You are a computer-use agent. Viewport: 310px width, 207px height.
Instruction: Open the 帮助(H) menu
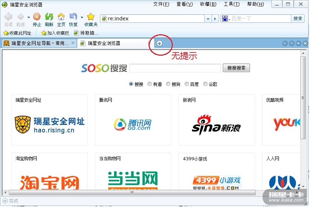tap(255, 4)
